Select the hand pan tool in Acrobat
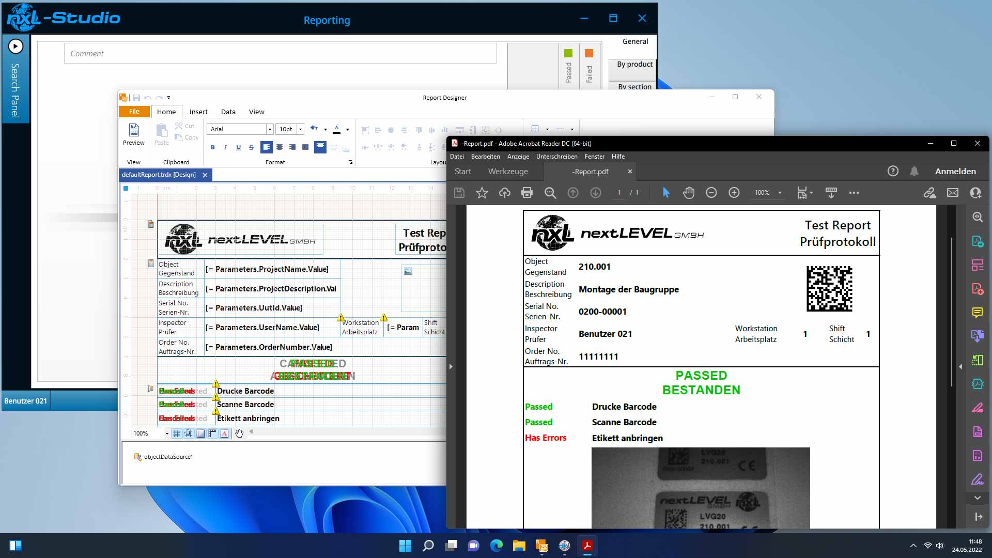992x558 pixels. [x=688, y=193]
